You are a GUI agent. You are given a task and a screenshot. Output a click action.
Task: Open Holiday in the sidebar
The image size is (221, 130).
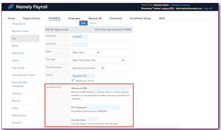[16, 93]
